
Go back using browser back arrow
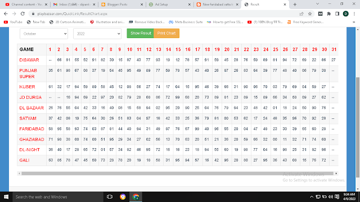pos(6,13)
